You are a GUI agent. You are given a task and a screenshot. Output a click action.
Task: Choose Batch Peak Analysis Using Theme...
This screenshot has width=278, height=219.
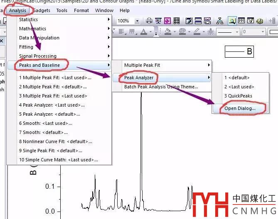pos(162,87)
